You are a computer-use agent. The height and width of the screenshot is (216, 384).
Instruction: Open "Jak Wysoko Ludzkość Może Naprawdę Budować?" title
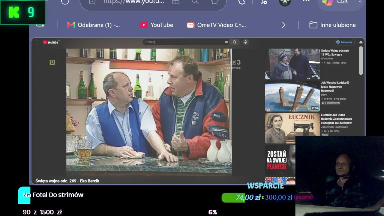click(x=335, y=87)
